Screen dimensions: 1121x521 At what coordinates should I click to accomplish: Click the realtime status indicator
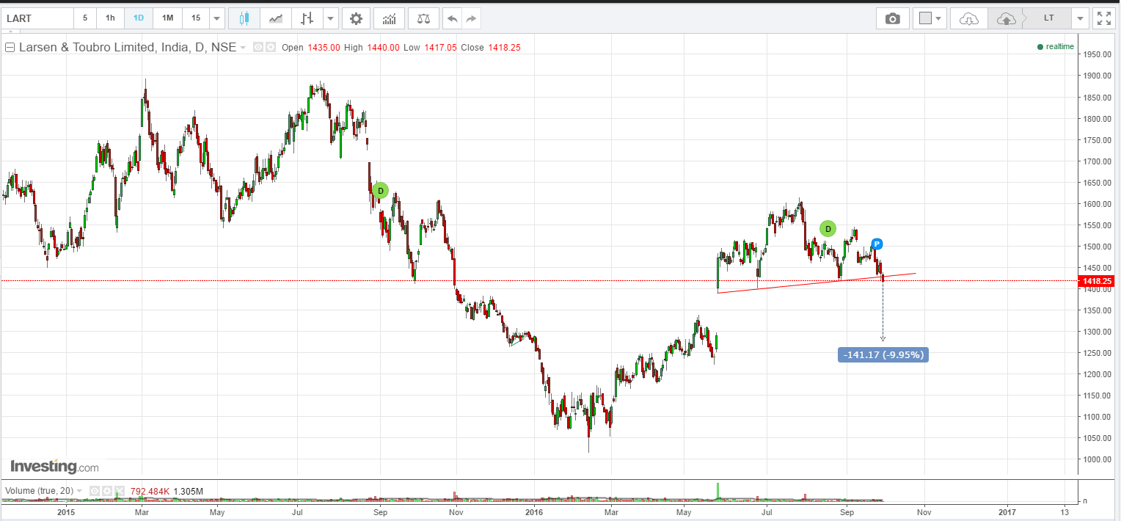[1056, 47]
